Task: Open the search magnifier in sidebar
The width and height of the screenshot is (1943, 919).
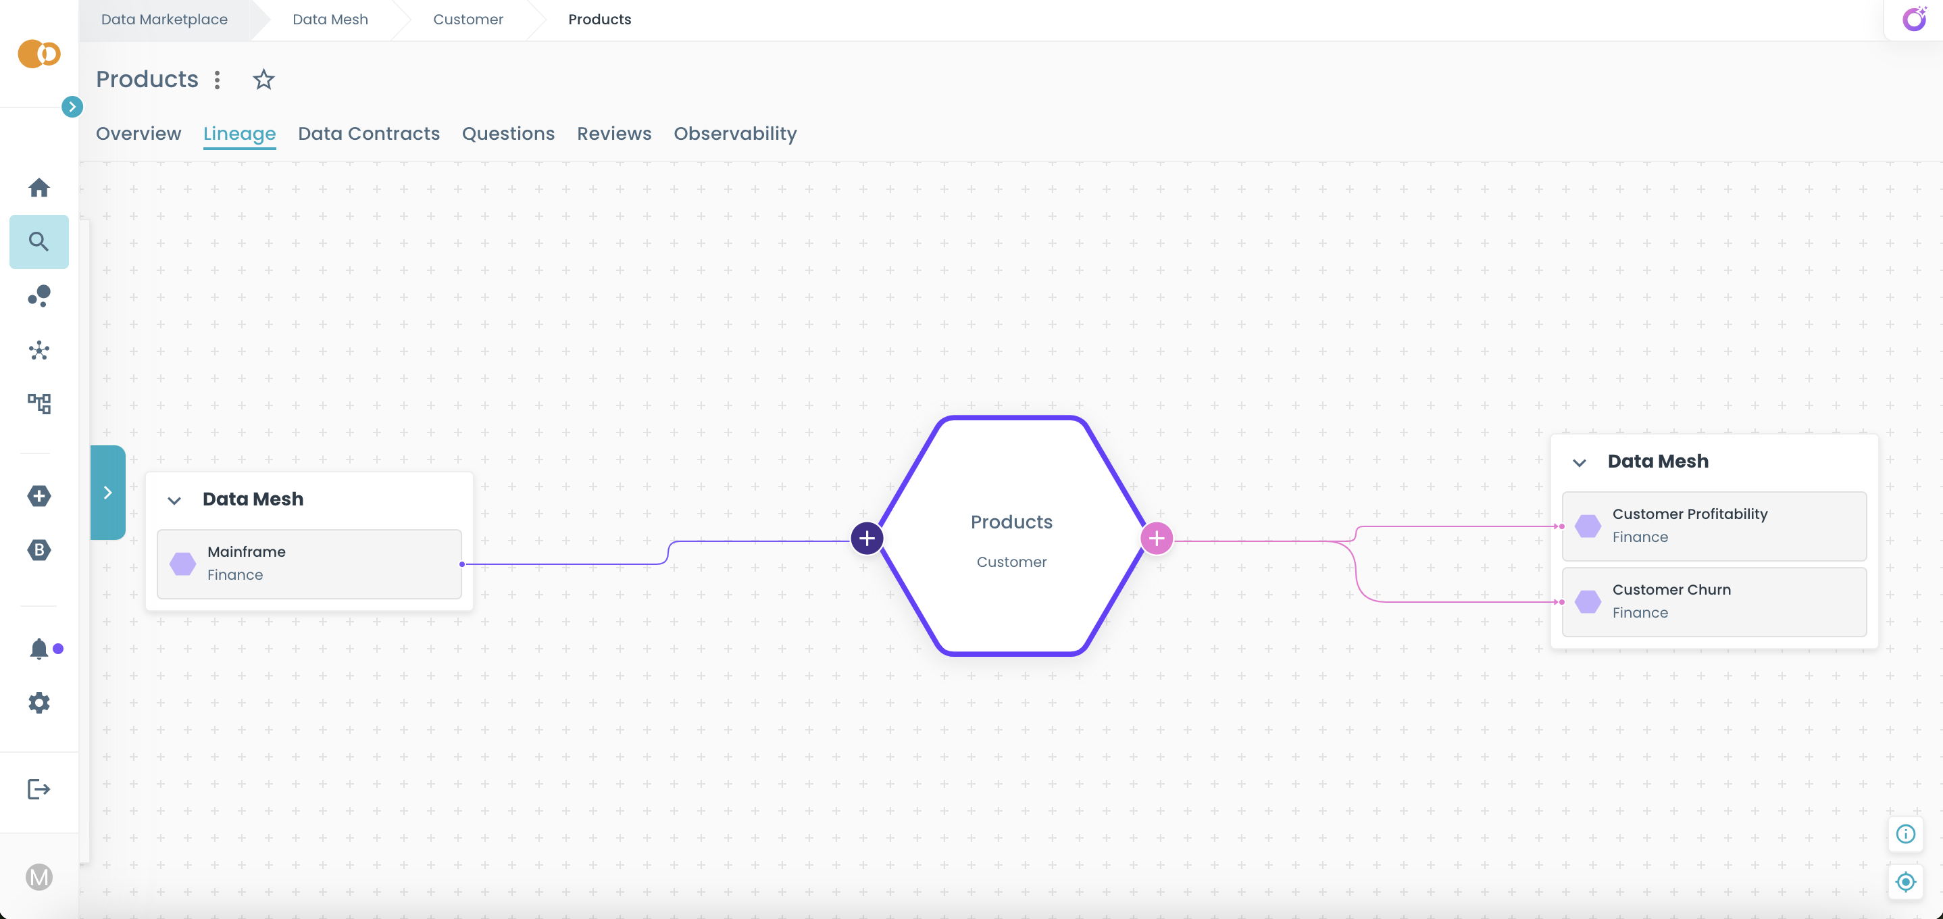Action: (39, 241)
